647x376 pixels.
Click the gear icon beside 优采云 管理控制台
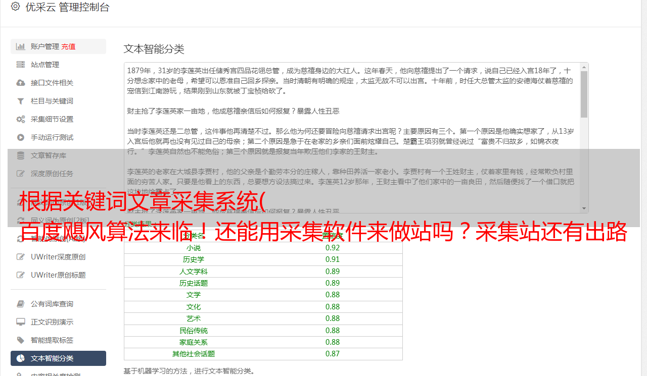(15, 7)
